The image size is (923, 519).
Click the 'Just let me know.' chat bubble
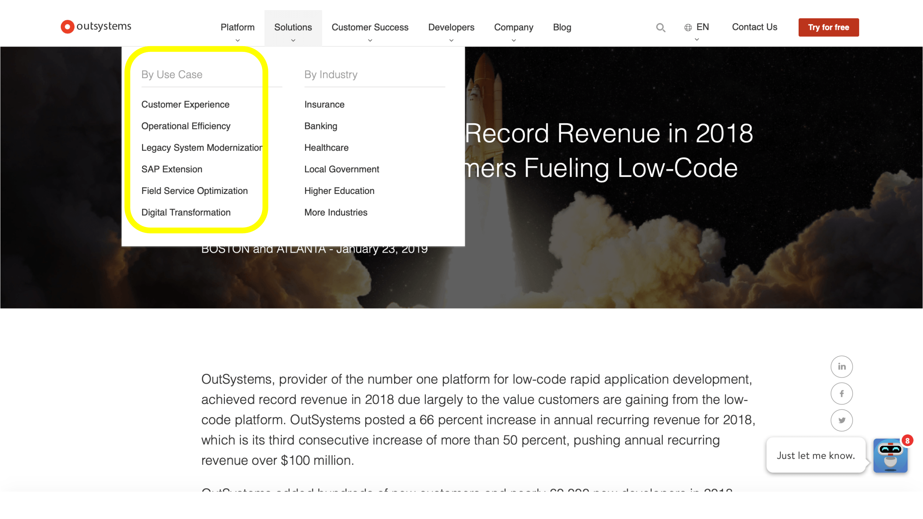(x=816, y=456)
